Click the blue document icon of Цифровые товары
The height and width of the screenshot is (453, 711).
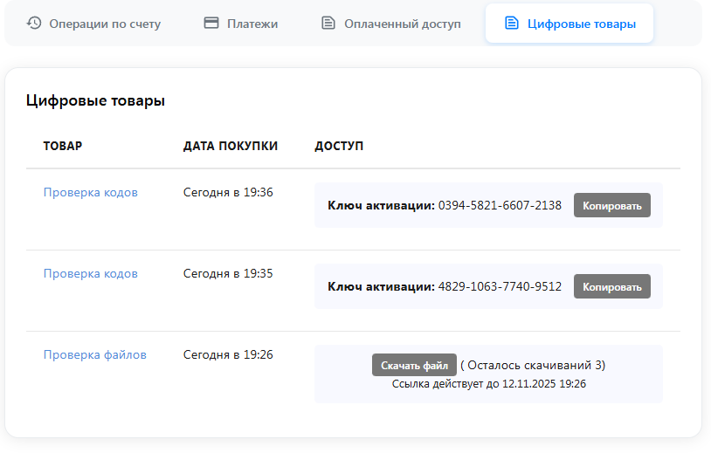click(512, 23)
